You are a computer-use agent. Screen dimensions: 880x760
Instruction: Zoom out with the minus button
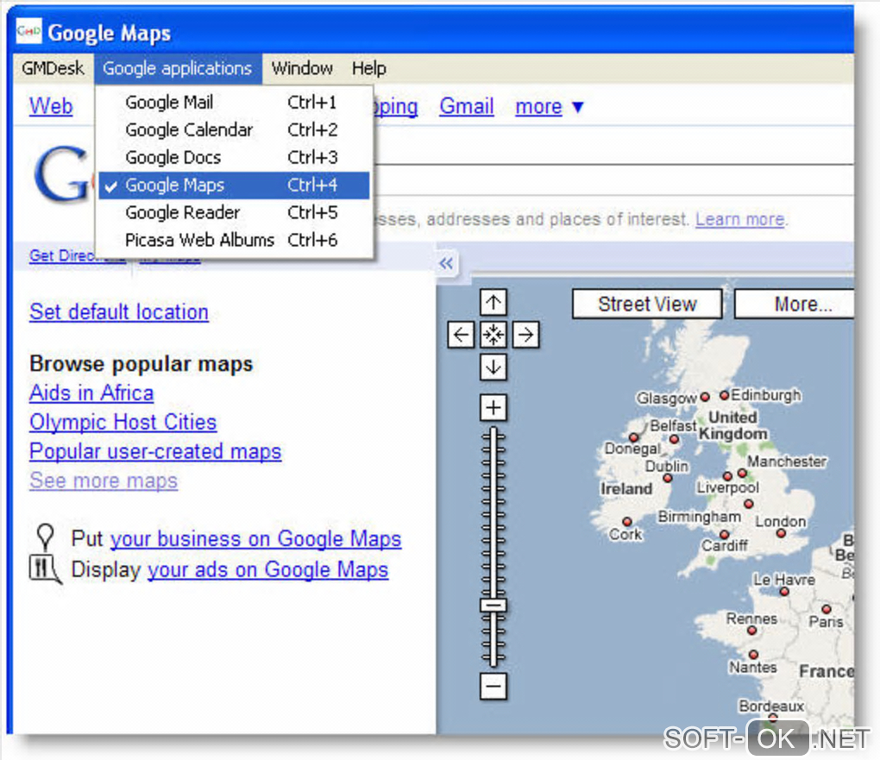pyautogui.click(x=493, y=687)
